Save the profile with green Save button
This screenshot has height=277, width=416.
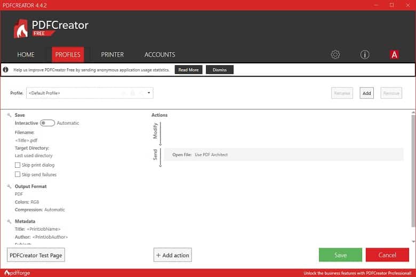(x=340, y=255)
